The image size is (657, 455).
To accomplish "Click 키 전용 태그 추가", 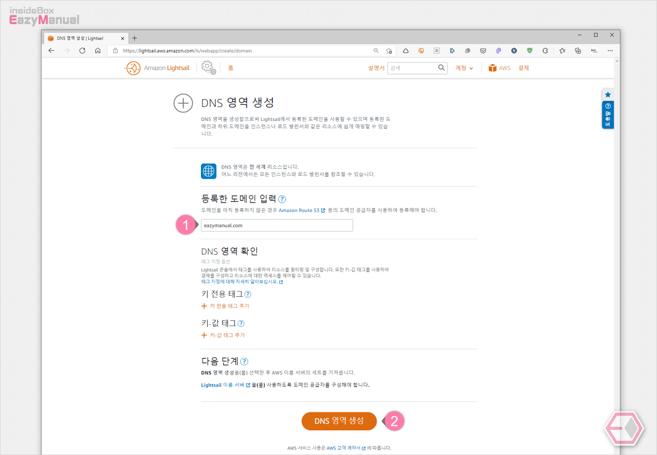I will 225,306.
